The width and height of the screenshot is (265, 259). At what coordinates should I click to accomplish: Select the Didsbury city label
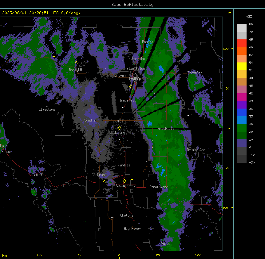(x=118, y=133)
